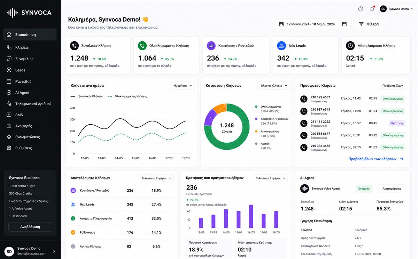Click Αιτήματα Πληροφοριών green info icon
This screenshot has height=259, width=418.
click(x=73, y=218)
